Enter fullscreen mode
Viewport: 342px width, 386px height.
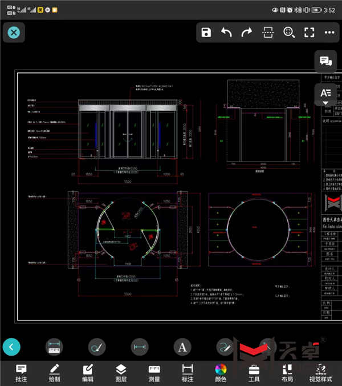[x=309, y=33]
